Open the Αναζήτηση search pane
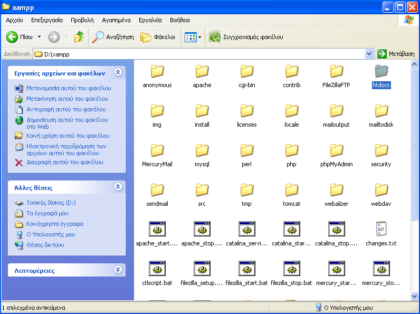Image resolution: width=420 pixels, height=314 pixels. [113, 37]
